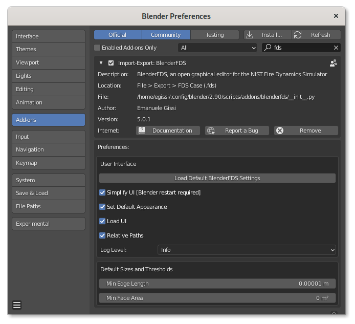Open Save & Load section
The height and width of the screenshot is (324, 355).
click(49, 193)
